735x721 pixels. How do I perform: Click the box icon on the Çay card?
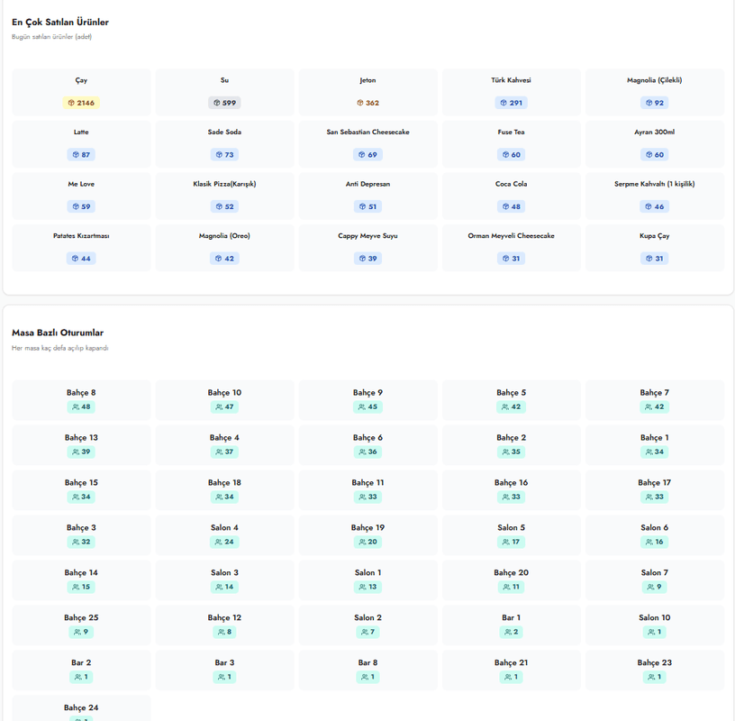tap(71, 104)
